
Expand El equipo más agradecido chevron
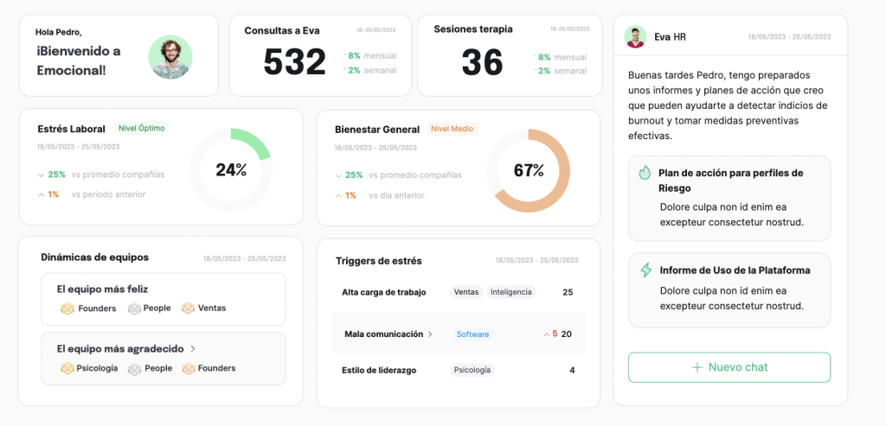click(x=193, y=349)
